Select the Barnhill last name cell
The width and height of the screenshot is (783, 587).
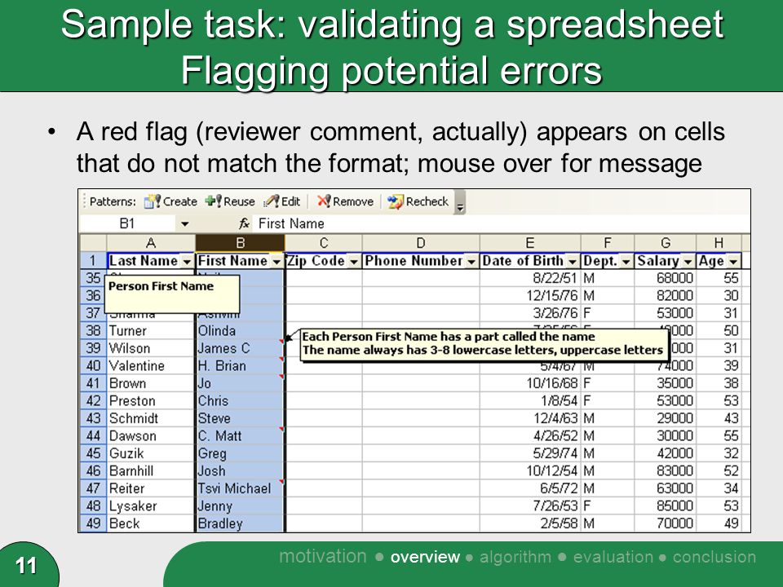(x=150, y=471)
